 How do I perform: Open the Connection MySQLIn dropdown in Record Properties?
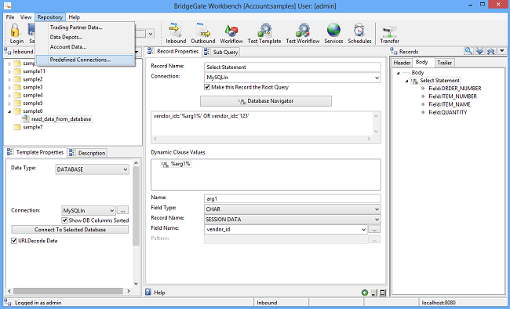pos(377,78)
